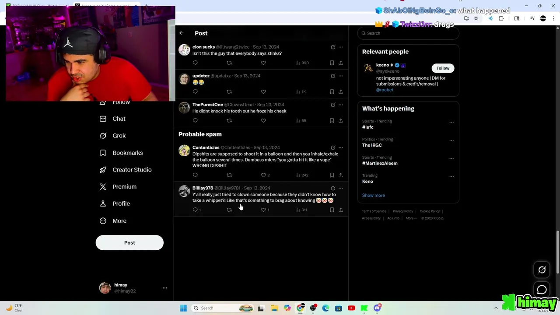This screenshot has width=560, height=315.
Task: Like updxtez's comment
Action: [x=263, y=92]
